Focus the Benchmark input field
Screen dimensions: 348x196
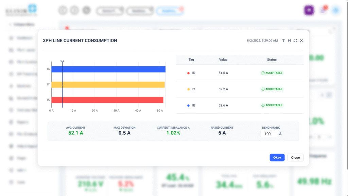tap(269, 134)
